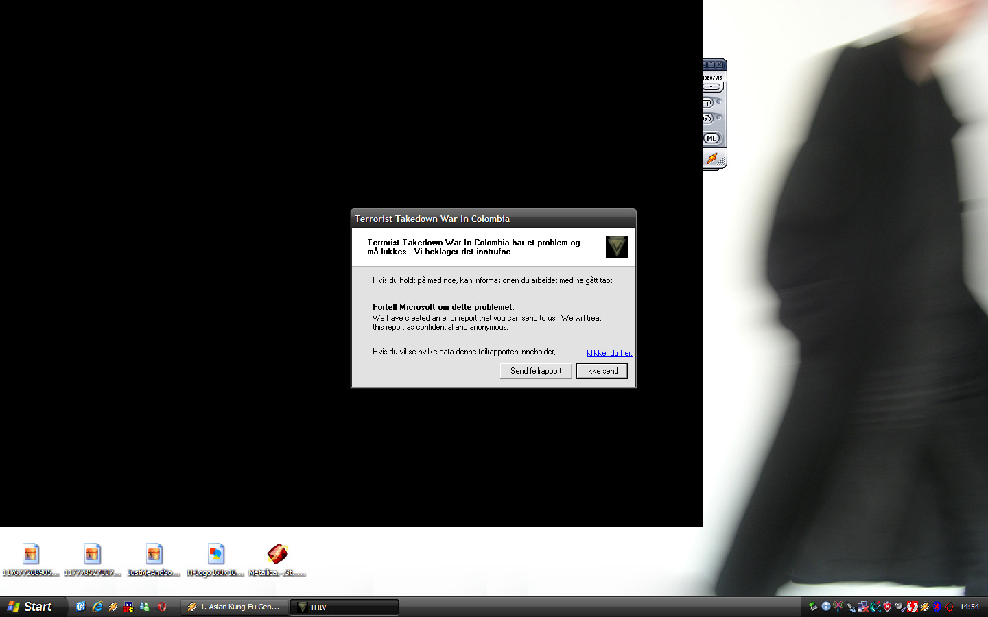Click the game icon in error dialog
The height and width of the screenshot is (617, 988).
pyautogui.click(x=617, y=247)
